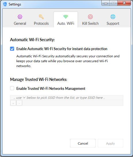Click the minus button to remove an SSID
The width and height of the screenshot is (133, 157).
19,103
